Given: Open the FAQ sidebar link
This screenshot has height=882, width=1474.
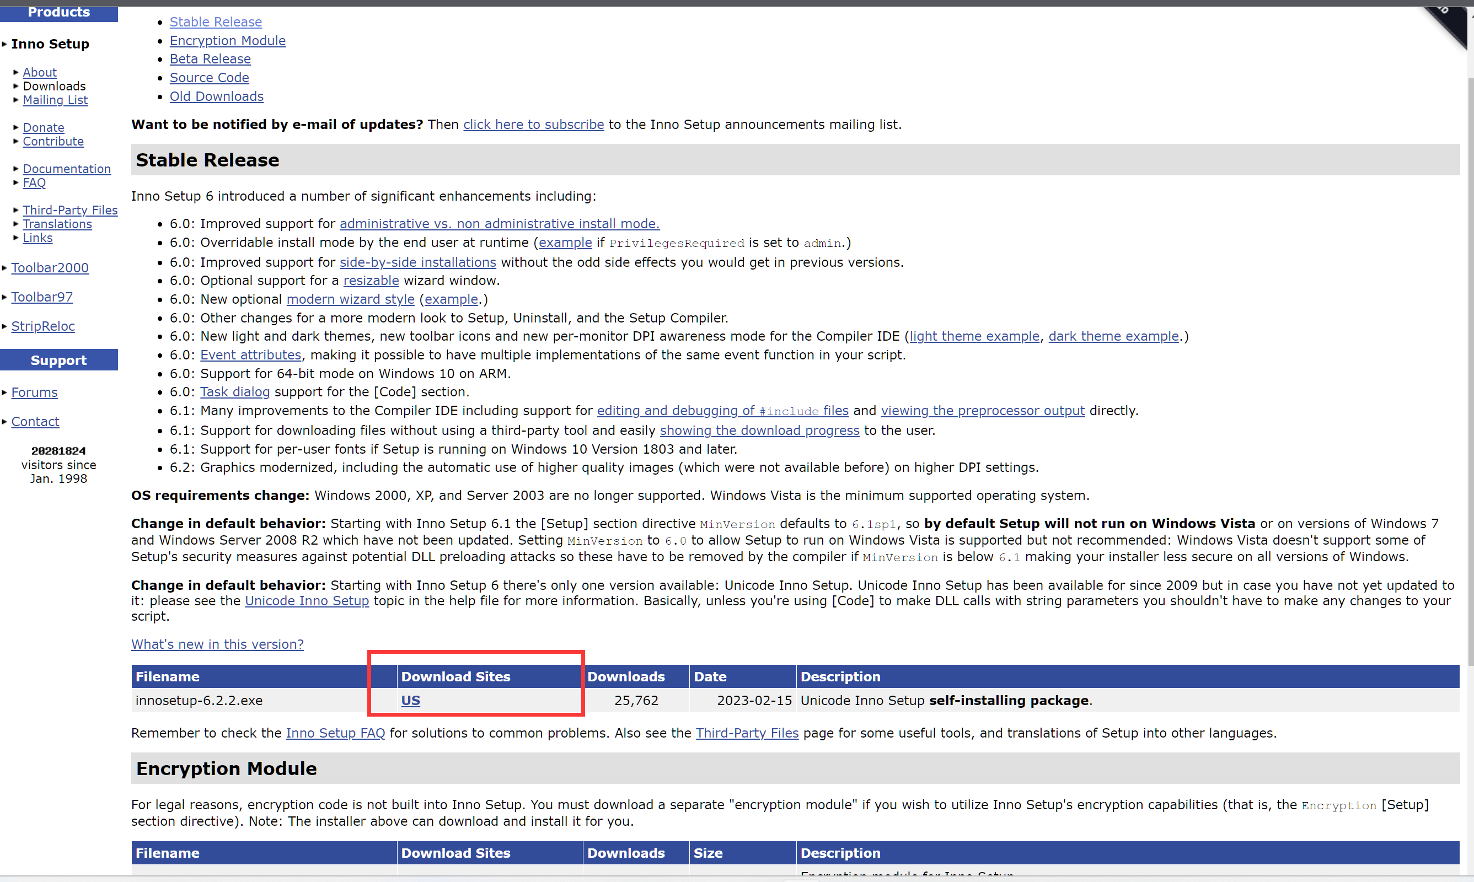Looking at the screenshot, I should [x=34, y=182].
